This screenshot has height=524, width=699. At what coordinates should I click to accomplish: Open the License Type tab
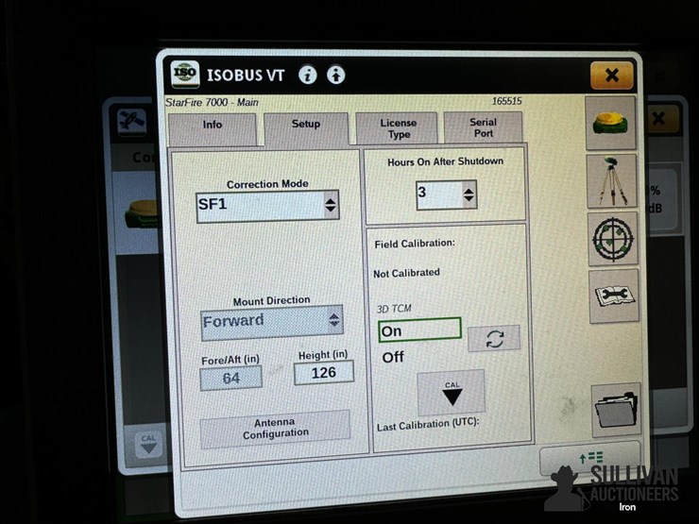coord(398,128)
